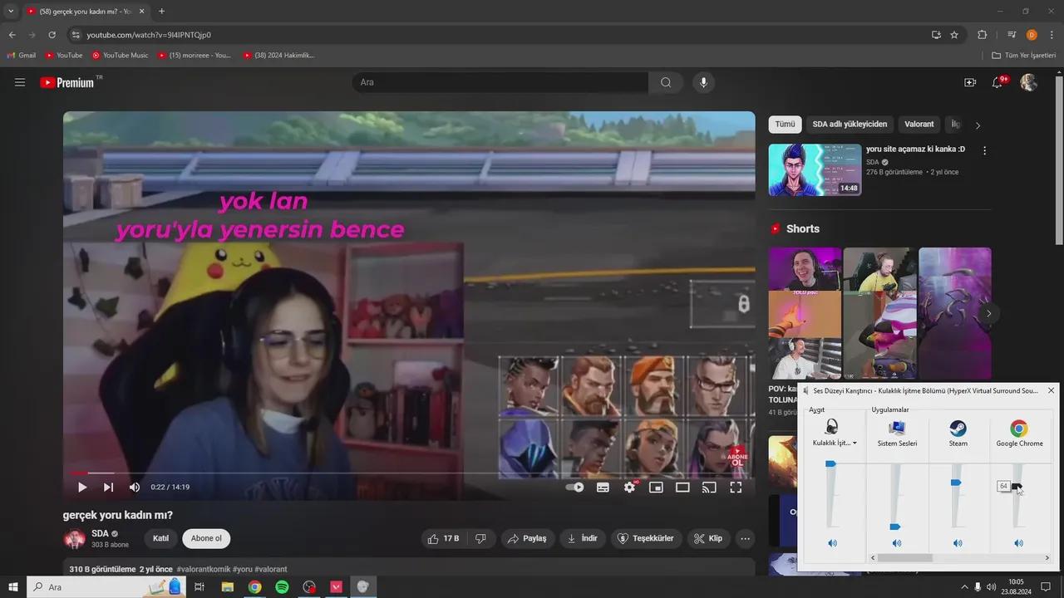
Task: Adjust the Sistem Sesleri volume slider
Action: (894, 527)
